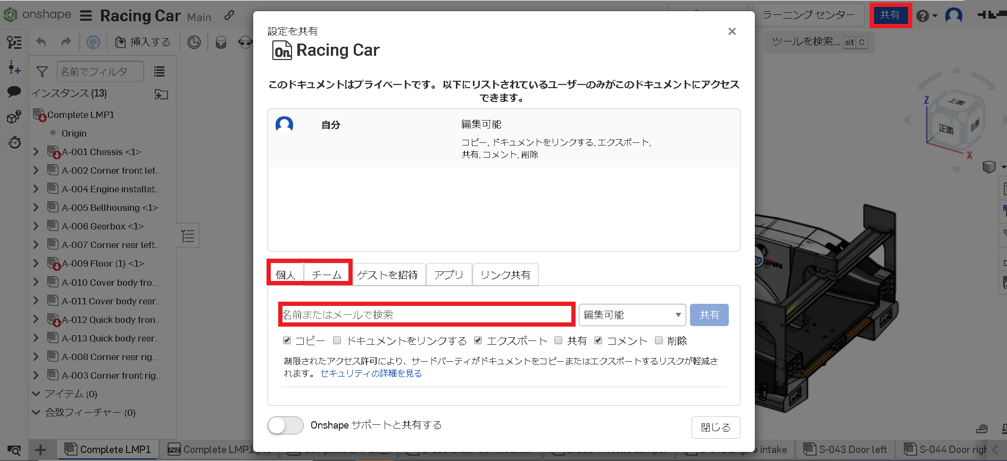Viewport: 1007px width, 461px height.
Task: Expand A-009 Floor (1) node
Action: 36,263
